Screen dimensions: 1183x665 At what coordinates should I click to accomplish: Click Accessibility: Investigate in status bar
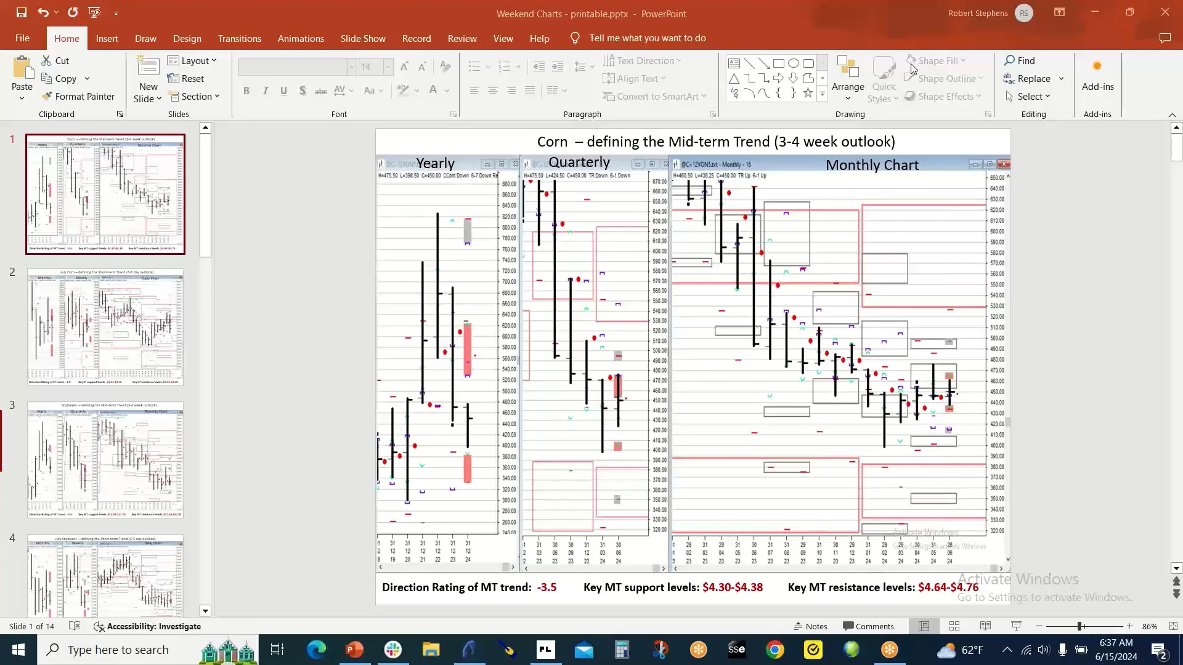[x=147, y=626]
